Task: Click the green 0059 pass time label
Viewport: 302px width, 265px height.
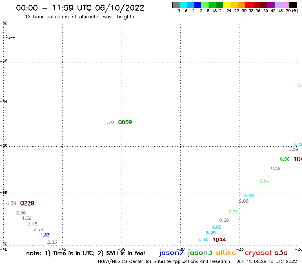Action: 125,122
